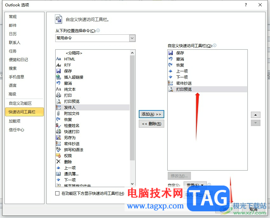Select the plain text Aa icon
Viewport: 270px width, 218px height.
(x=58, y=89)
